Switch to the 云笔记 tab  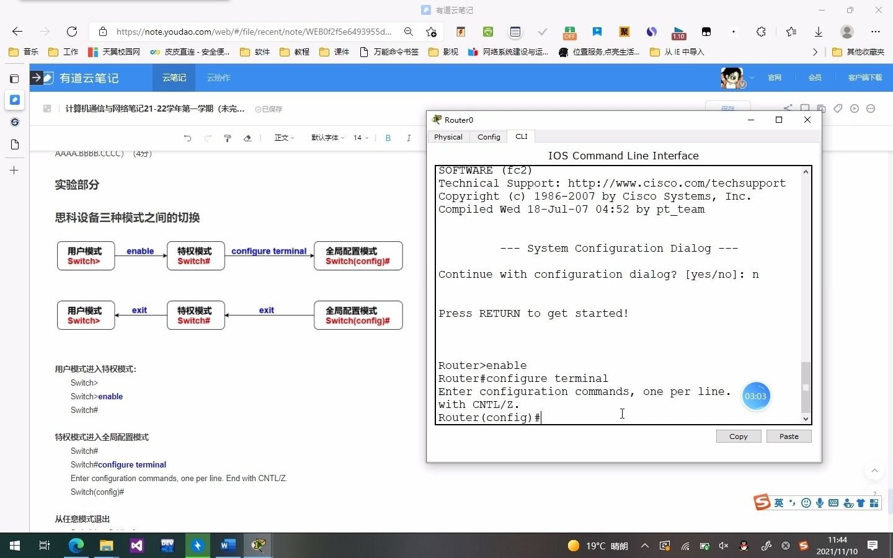click(174, 77)
